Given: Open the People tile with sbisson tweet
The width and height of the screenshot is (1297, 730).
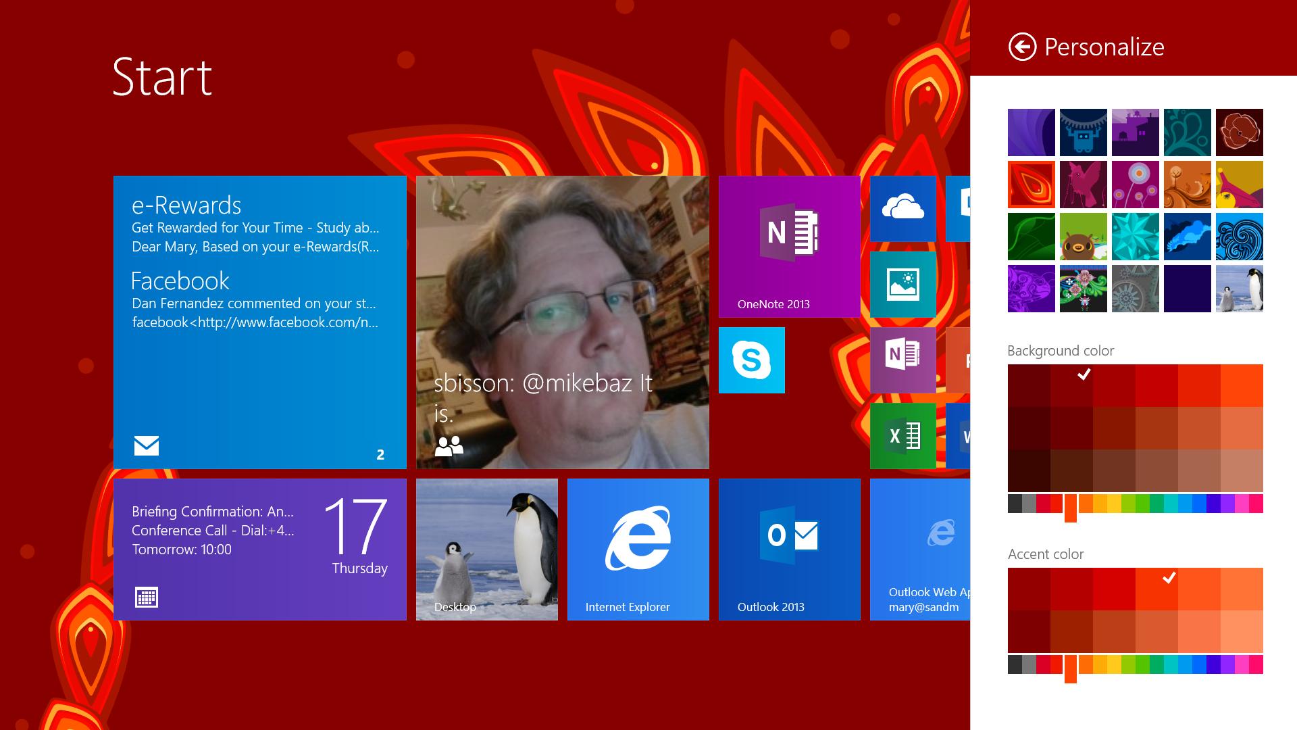Looking at the screenshot, I should (562, 322).
